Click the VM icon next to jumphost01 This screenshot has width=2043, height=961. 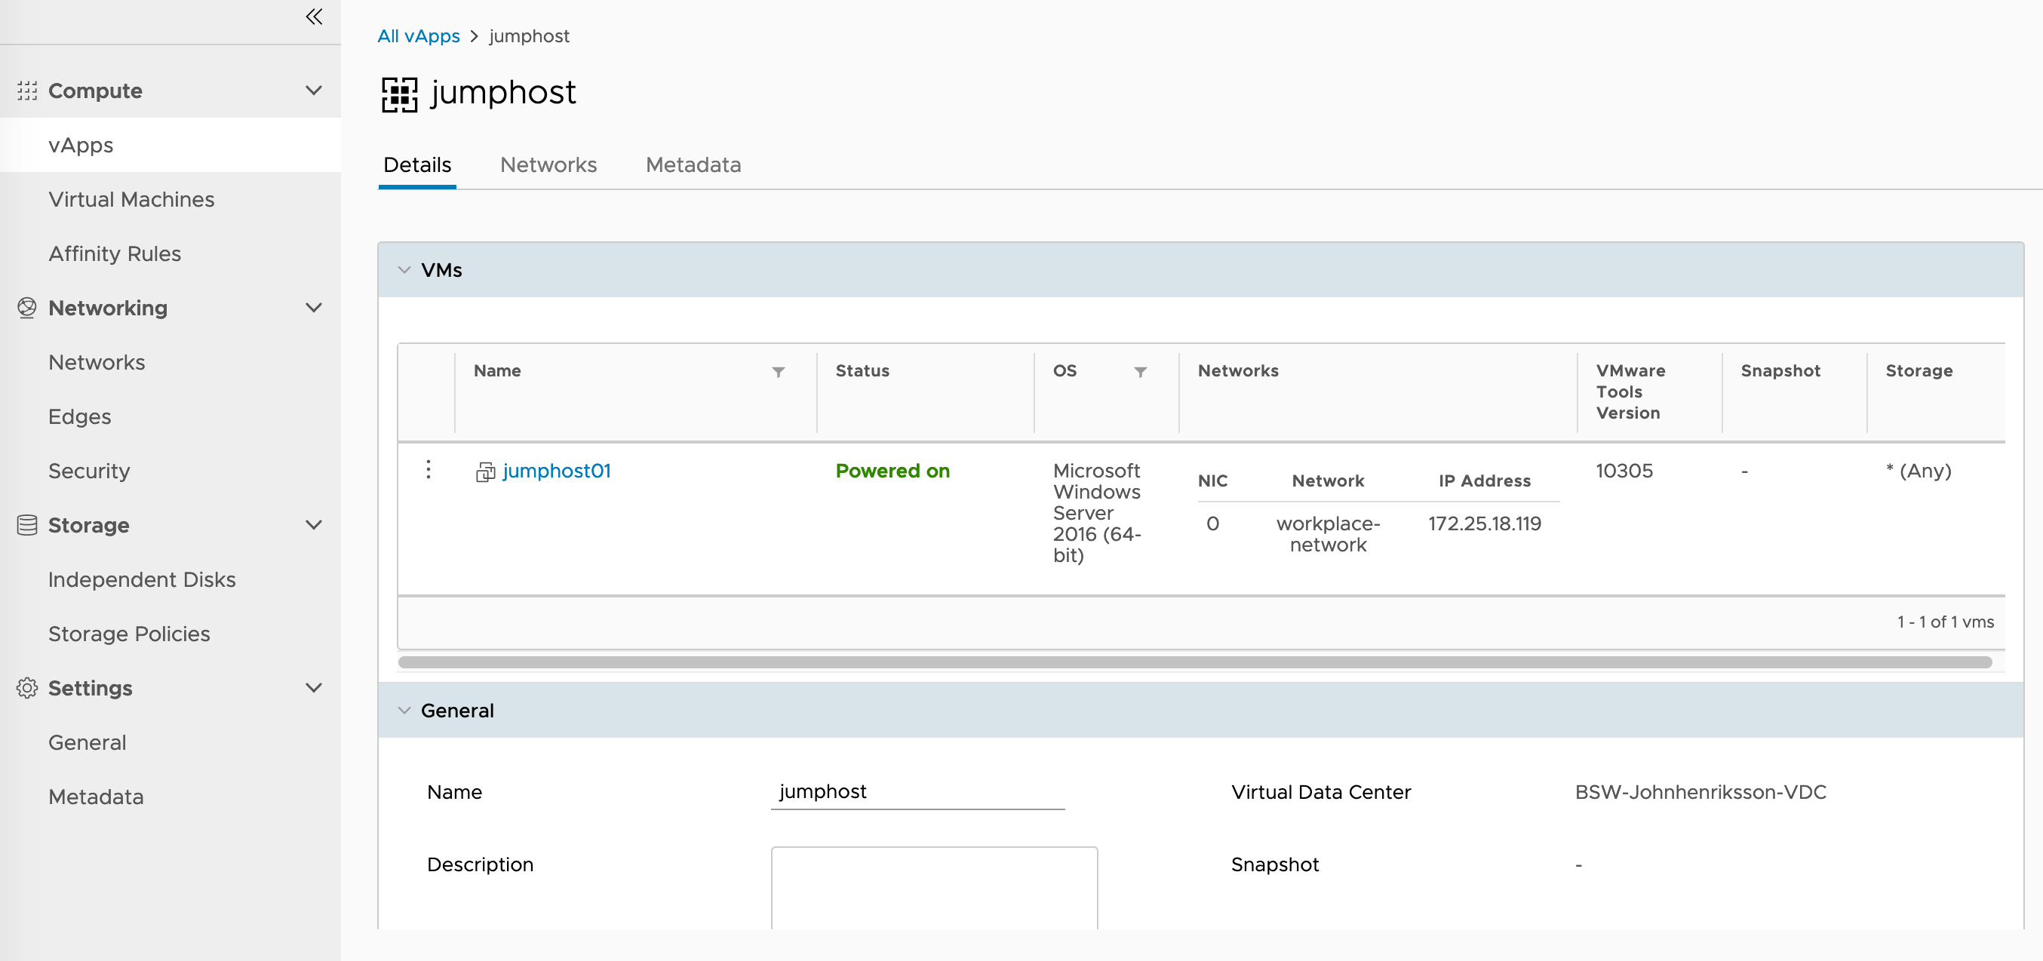coord(486,470)
